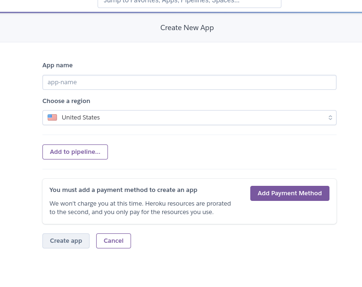The image size is (362, 287).
Task: Click the Add to pipeline button
Action: (75, 152)
